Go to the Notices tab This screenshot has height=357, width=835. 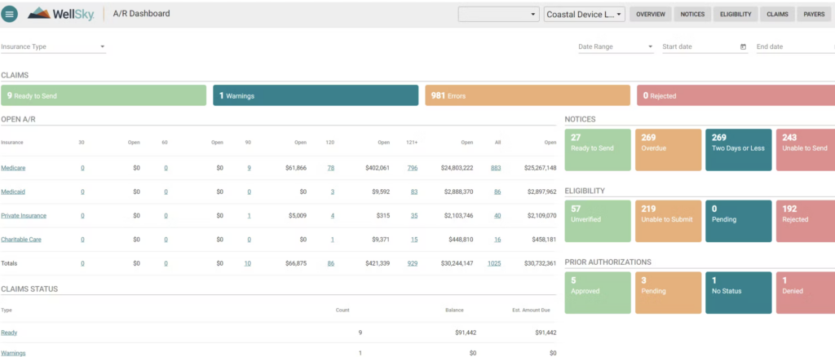coord(692,15)
